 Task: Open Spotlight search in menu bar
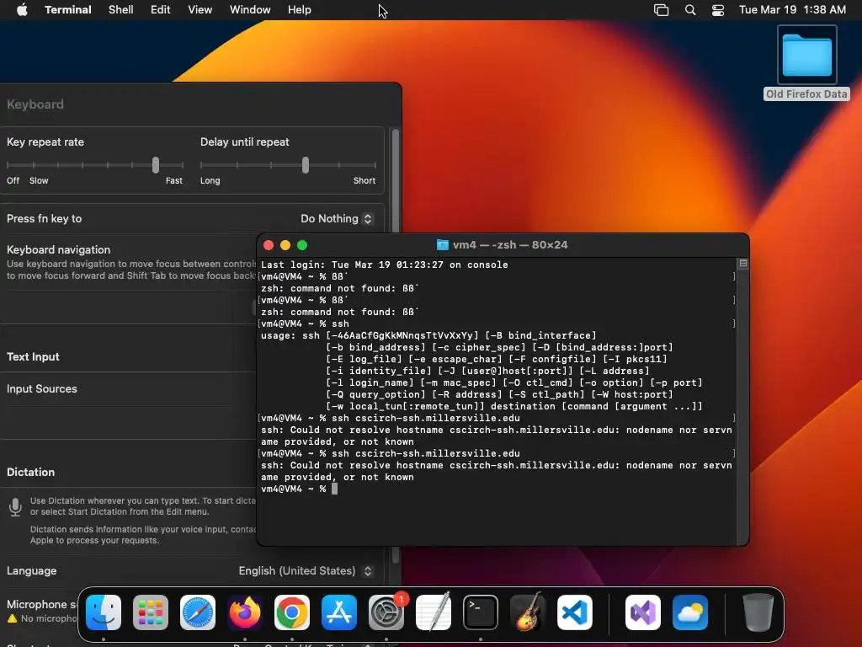coord(690,10)
